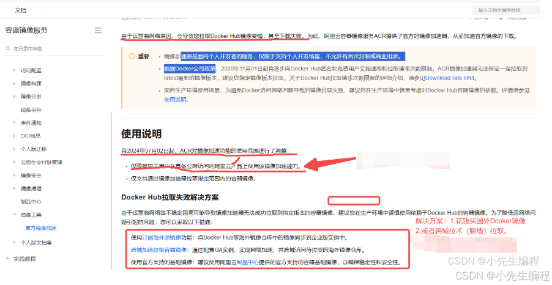Viewport: 552px width, 285px height.
Task: Open the 文档 tab at top
Action: click(x=20, y=10)
